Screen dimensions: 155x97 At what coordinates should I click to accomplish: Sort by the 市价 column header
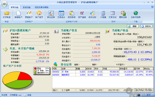click(98, 69)
